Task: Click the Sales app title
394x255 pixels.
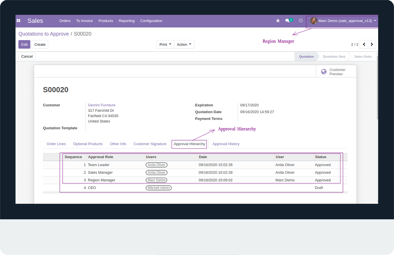Action: [x=35, y=21]
